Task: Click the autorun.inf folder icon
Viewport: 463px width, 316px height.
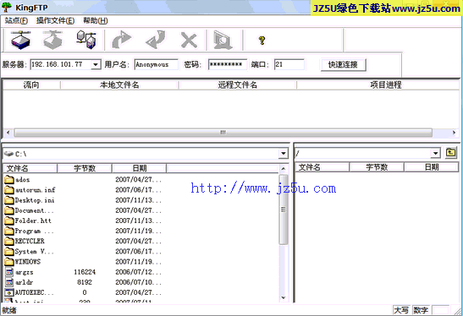Action: [9, 189]
